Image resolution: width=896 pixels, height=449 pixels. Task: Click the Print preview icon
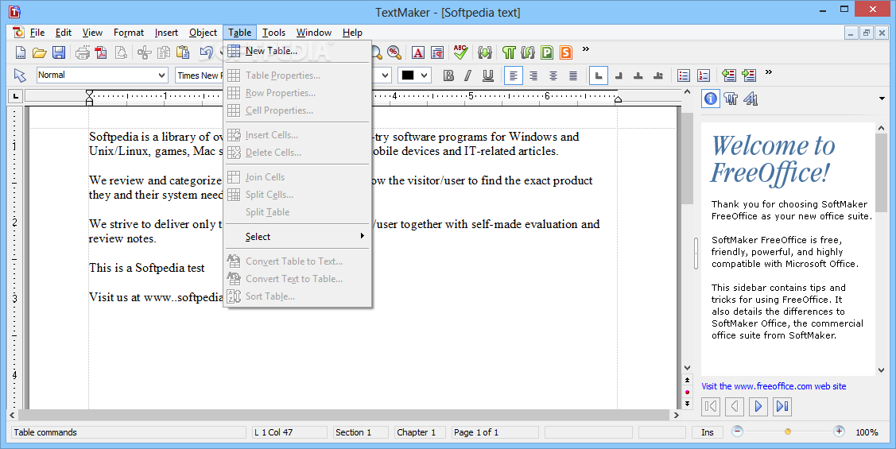pos(121,53)
